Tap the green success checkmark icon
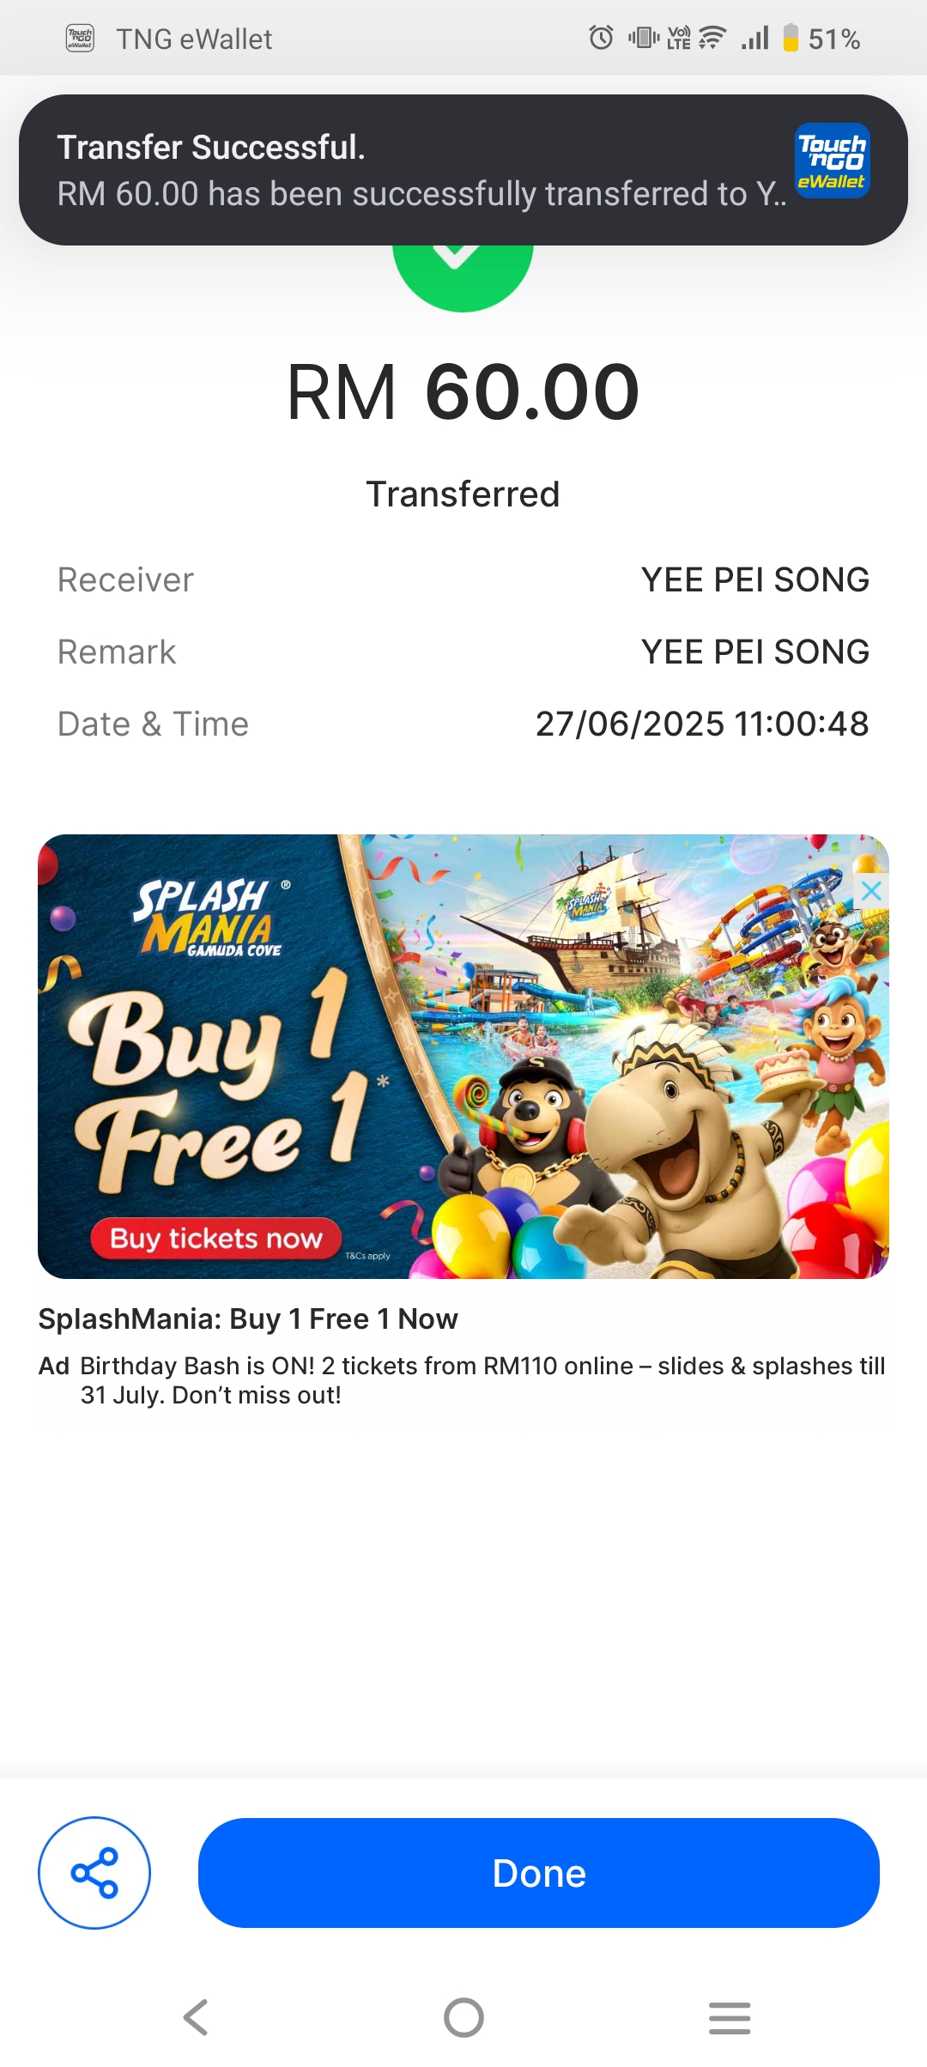Viewport: 927px width, 2067px height. click(x=463, y=277)
